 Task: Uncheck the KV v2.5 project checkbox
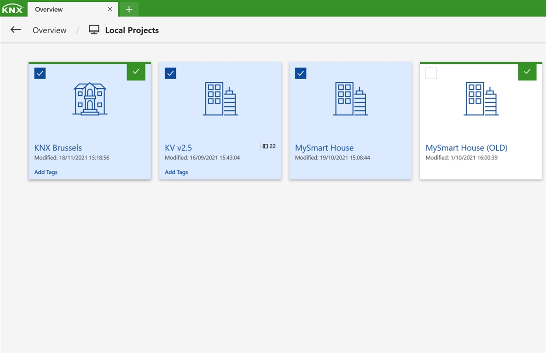click(170, 74)
